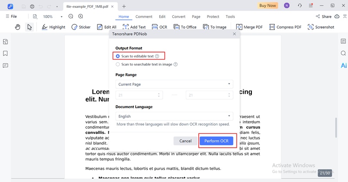348x182 pixels.
Task: Click the 21/30 page indicator
Action: pyautogui.click(x=325, y=173)
